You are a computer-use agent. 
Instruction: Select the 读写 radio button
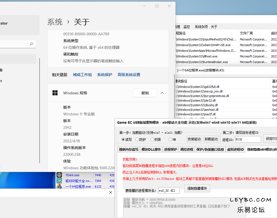pyautogui.click(x=123, y=140)
